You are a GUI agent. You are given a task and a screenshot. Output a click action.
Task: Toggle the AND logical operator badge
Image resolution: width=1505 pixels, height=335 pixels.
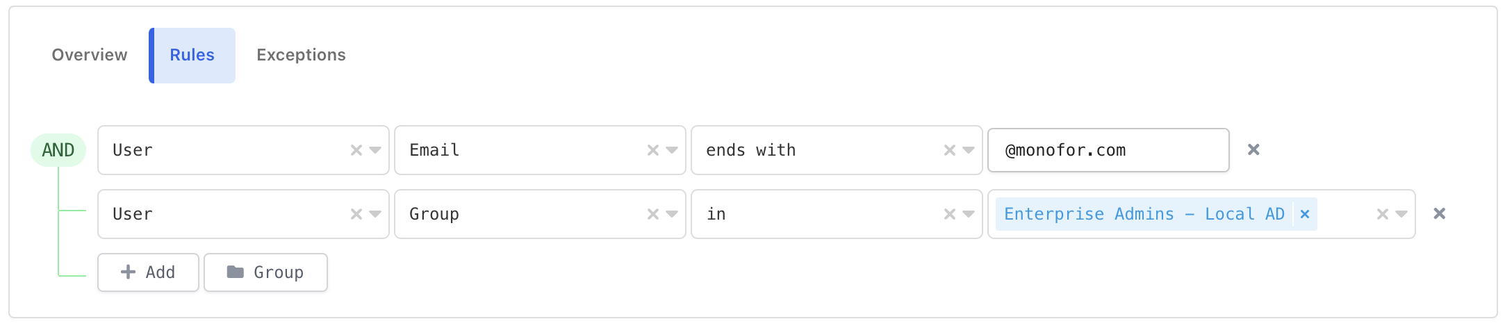pos(58,150)
